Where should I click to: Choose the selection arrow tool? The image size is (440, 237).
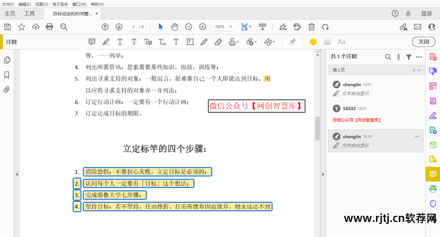(161, 27)
